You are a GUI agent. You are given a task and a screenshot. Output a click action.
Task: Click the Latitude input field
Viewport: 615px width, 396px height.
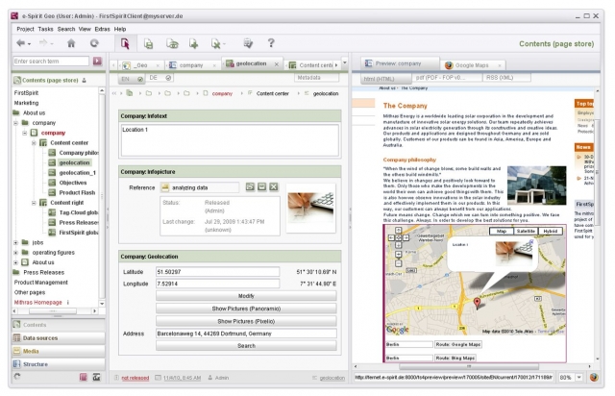point(217,272)
